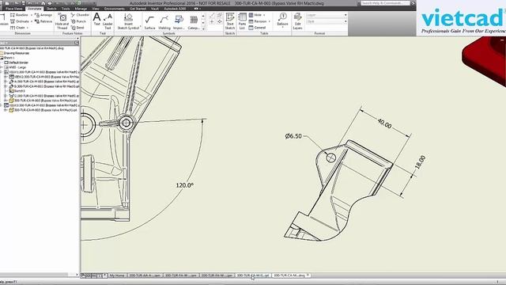Open the Hole and Thread notes tool
This screenshot has width=506, height=285.
coord(62,21)
